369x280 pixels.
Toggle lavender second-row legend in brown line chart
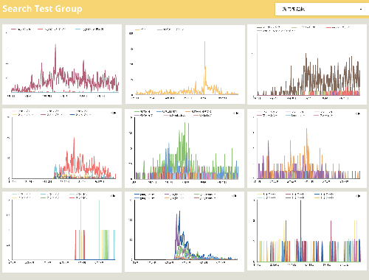tap(275, 31)
